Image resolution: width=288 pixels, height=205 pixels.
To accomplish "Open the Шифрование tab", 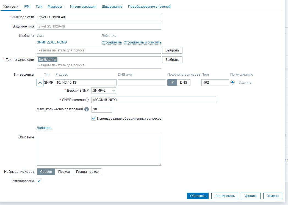I will [112, 6].
